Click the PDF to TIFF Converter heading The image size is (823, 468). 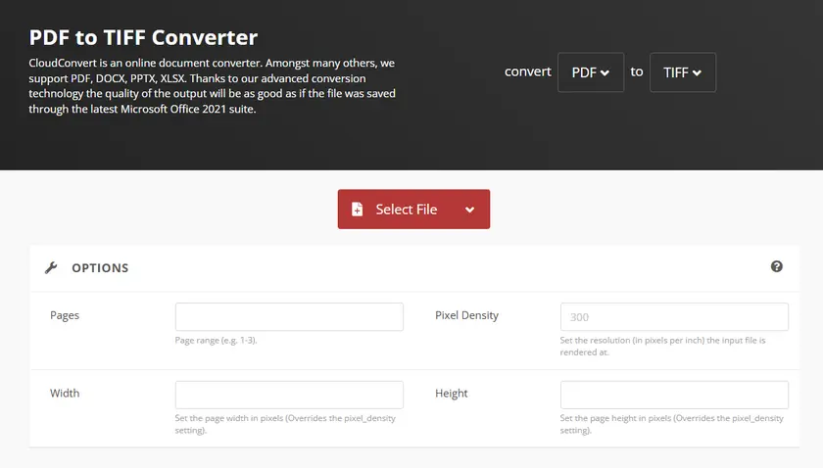[143, 37]
